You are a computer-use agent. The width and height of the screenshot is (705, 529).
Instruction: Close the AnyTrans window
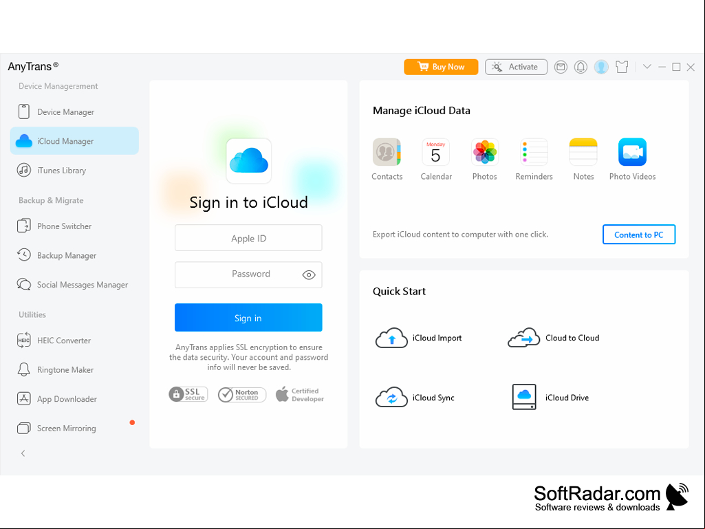[x=691, y=67]
